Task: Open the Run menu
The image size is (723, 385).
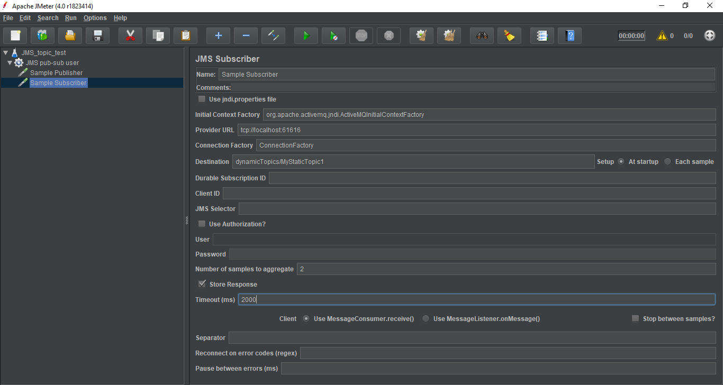Action: 71,18
